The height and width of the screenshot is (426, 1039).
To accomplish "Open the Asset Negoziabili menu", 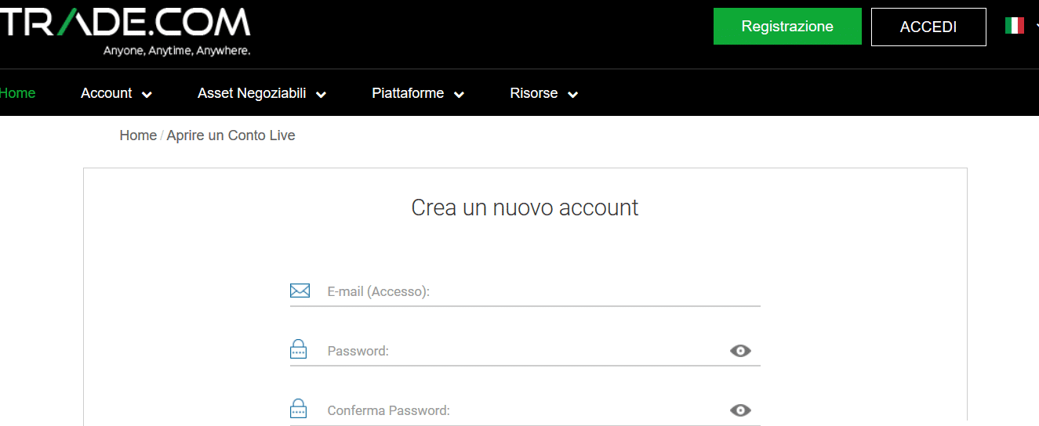I will pos(252,93).
